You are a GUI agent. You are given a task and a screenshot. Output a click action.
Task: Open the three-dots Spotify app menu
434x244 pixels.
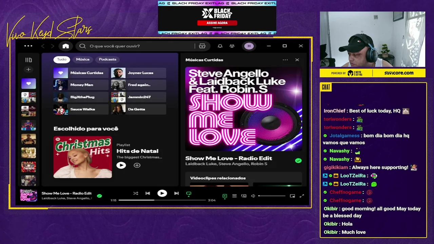(28, 46)
